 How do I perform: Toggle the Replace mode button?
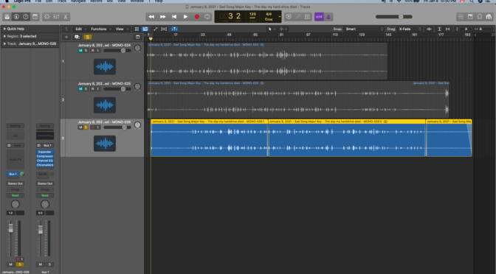289,17
